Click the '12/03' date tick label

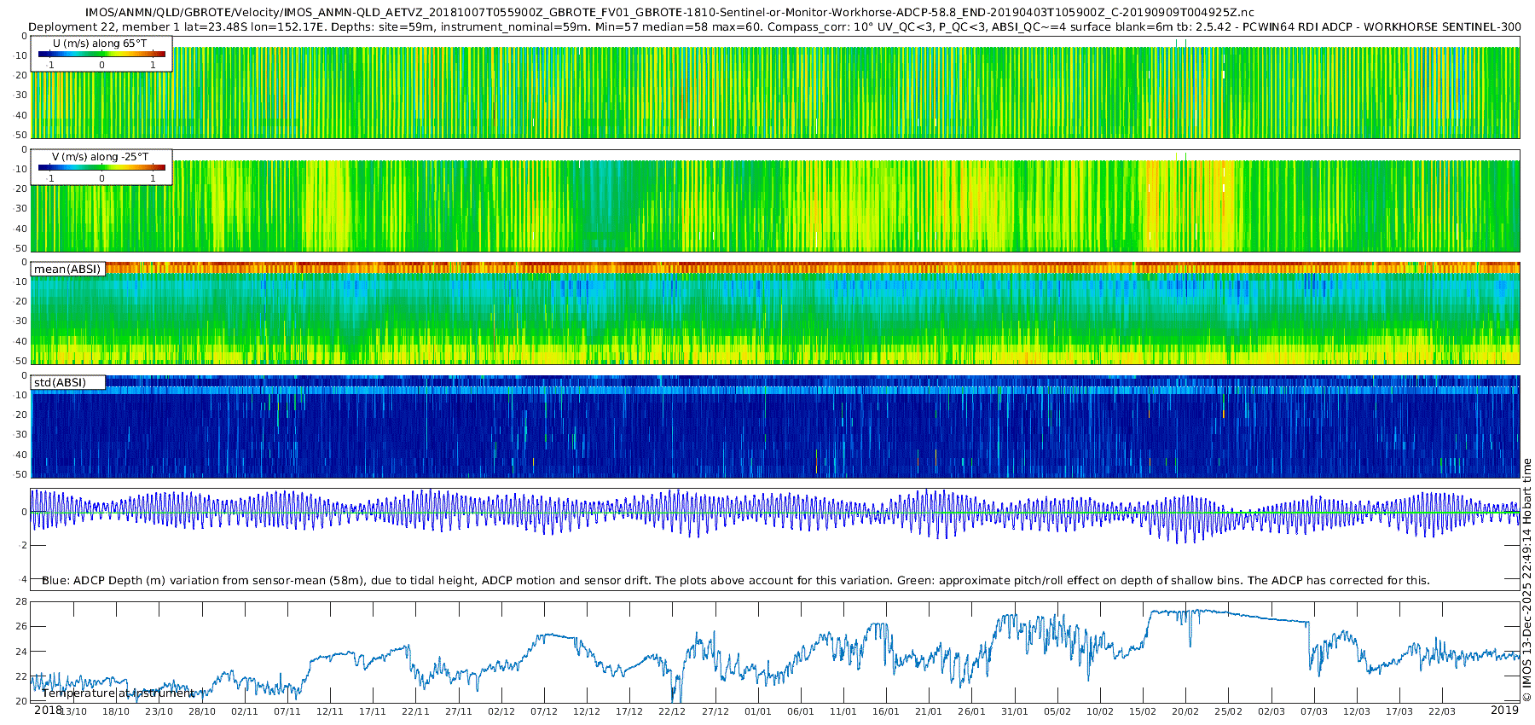(x=1357, y=711)
